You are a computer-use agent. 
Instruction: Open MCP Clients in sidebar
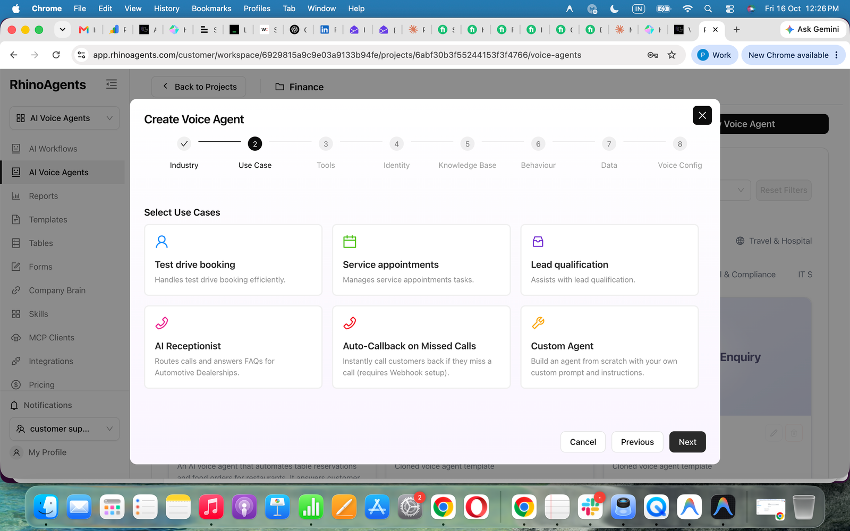52,338
